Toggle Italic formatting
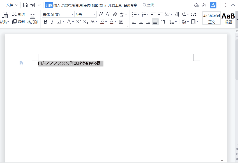This screenshot has width=238, height=163. pyautogui.click(x=52, y=22)
